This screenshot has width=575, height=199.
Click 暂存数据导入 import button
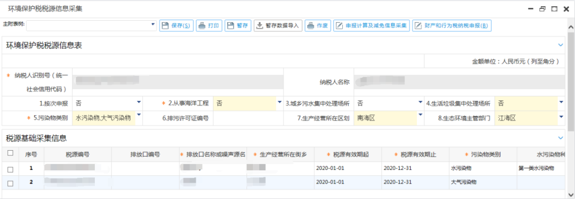coord(278,25)
